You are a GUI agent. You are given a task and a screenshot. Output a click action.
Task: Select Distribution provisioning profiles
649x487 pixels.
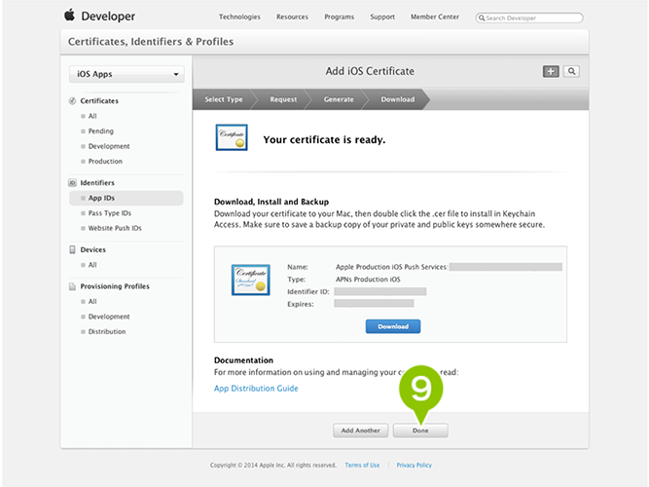pos(107,331)
